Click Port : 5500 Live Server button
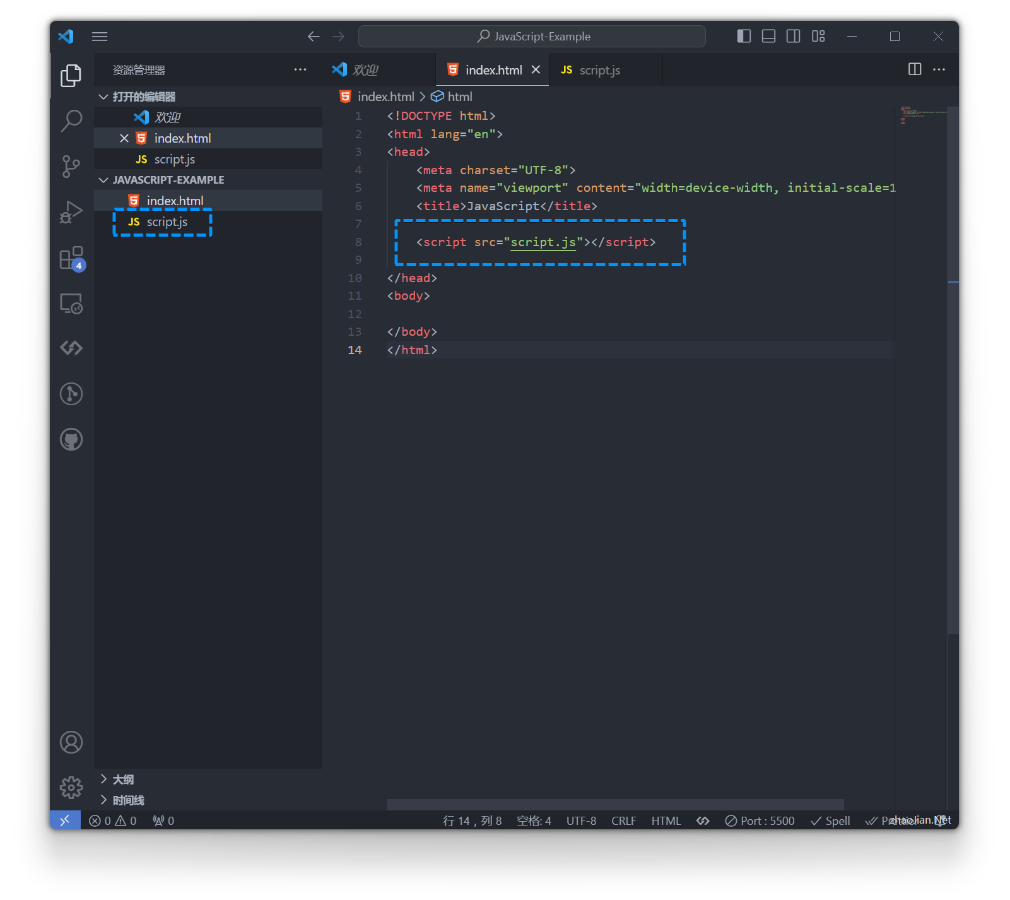The width and height of the screenshot is (1010, 900). coord(760,820)
